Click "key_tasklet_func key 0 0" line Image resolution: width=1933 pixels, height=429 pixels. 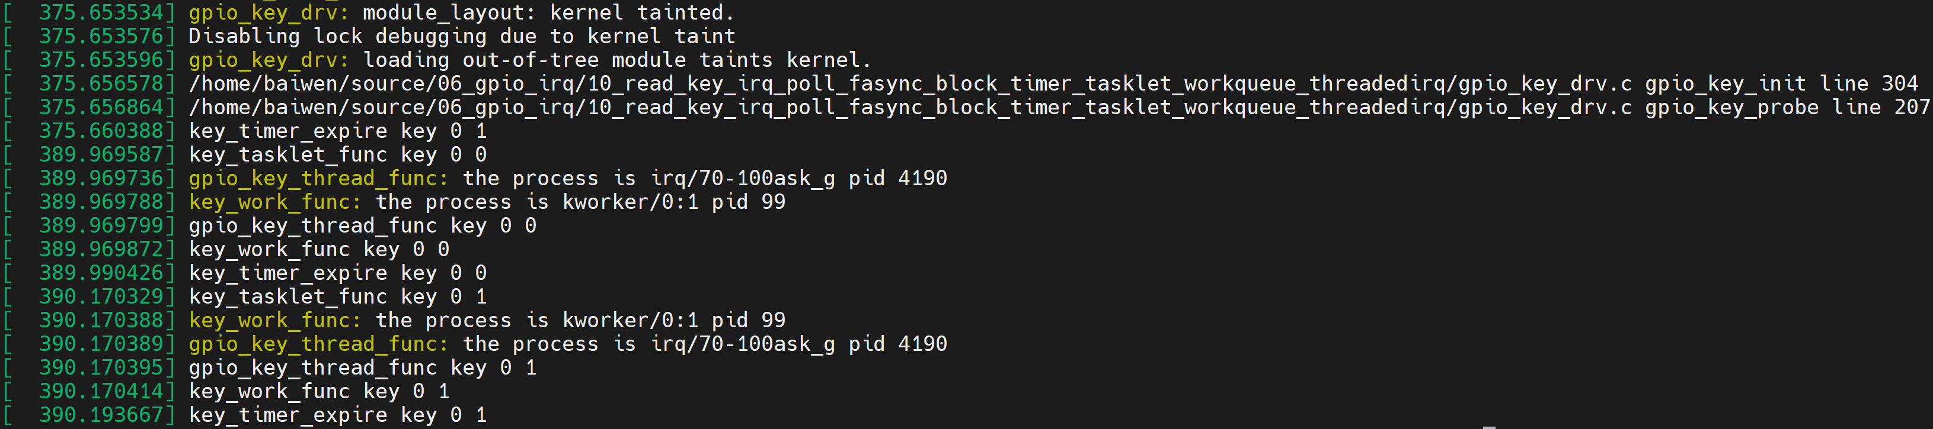coord(338,155)
